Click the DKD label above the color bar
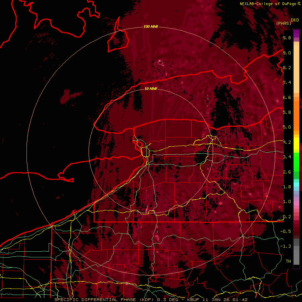 [295, 20]
